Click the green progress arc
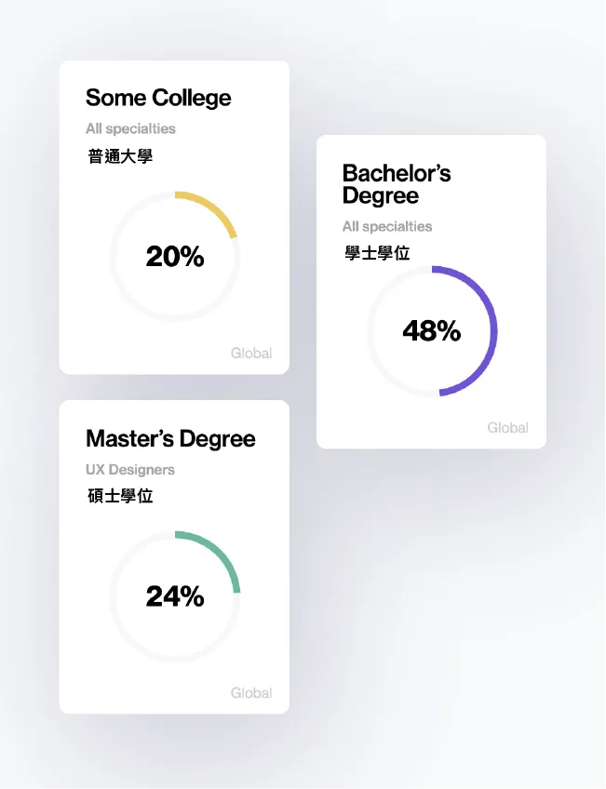Image resolution: width=606 pixels, height=789 pixels. coord(220,552)
